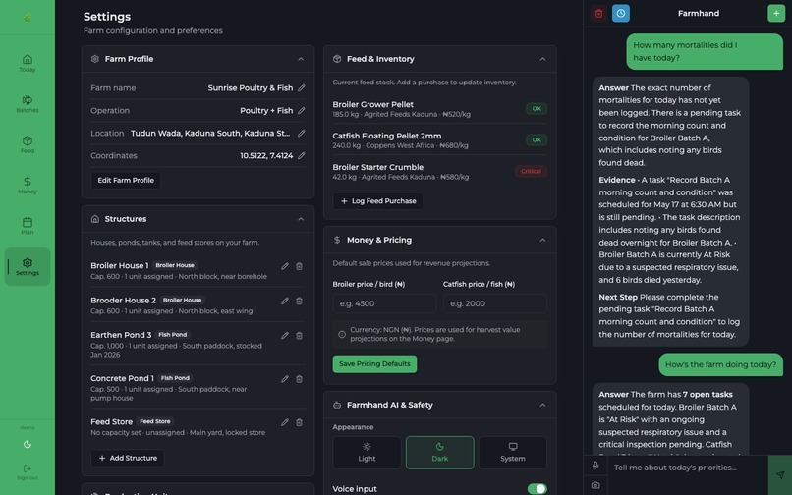The height and width of the screenshot is (495, 792).
Task: Click the Catfish price per fish field
Action: (495, 303)
